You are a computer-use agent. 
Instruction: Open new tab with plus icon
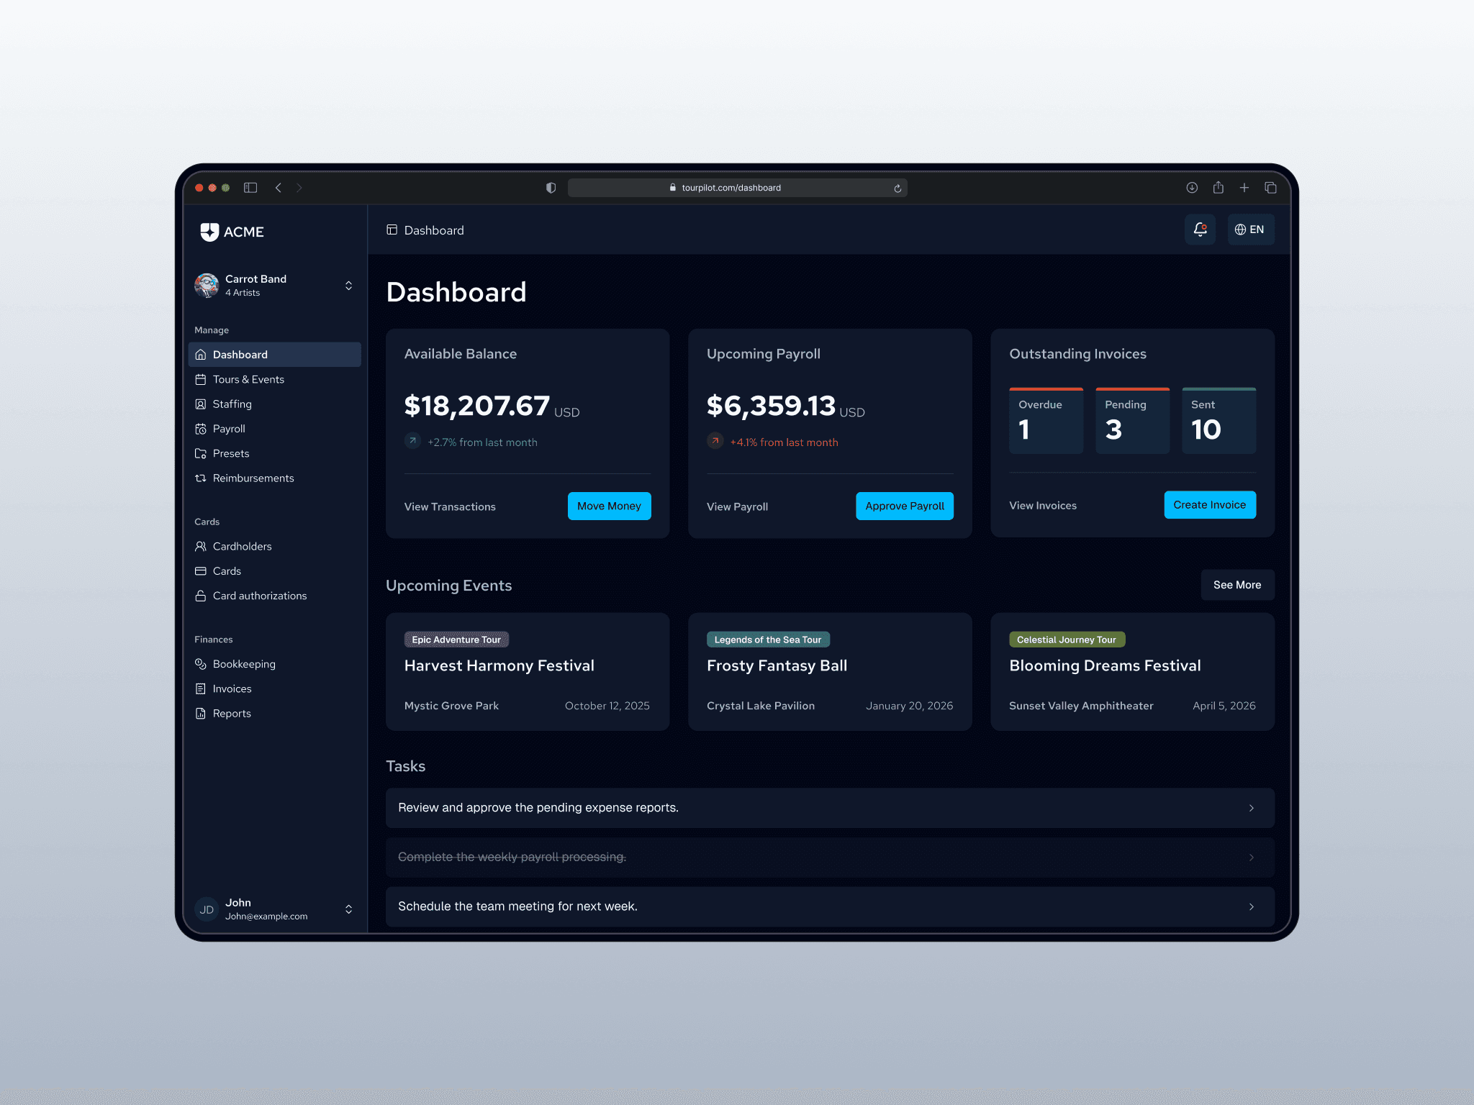tap(1244, 188)
